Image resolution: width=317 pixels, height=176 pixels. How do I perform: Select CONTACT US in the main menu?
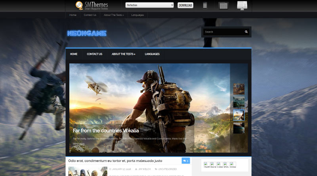pos(95,54)
